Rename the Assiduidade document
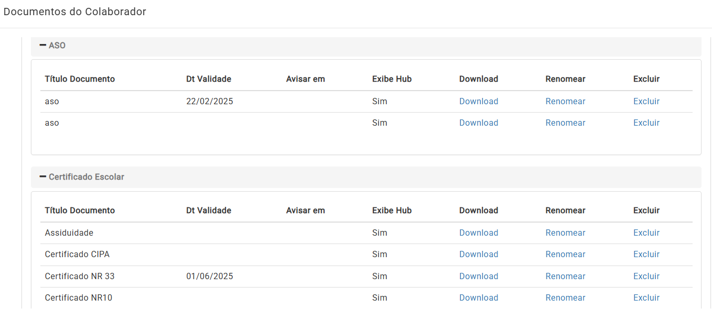The height and width of the screenshot is (309, 712). (x=565, y=233)
